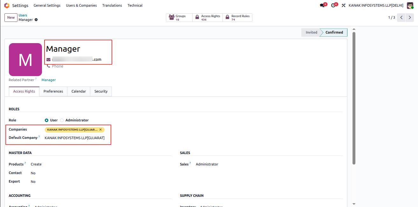
Task: Open the activities clock icon
Action: (333, 5)
